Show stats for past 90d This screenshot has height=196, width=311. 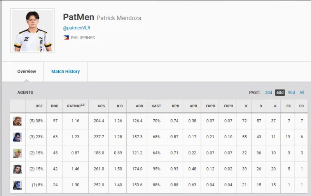tap(291, 93)
